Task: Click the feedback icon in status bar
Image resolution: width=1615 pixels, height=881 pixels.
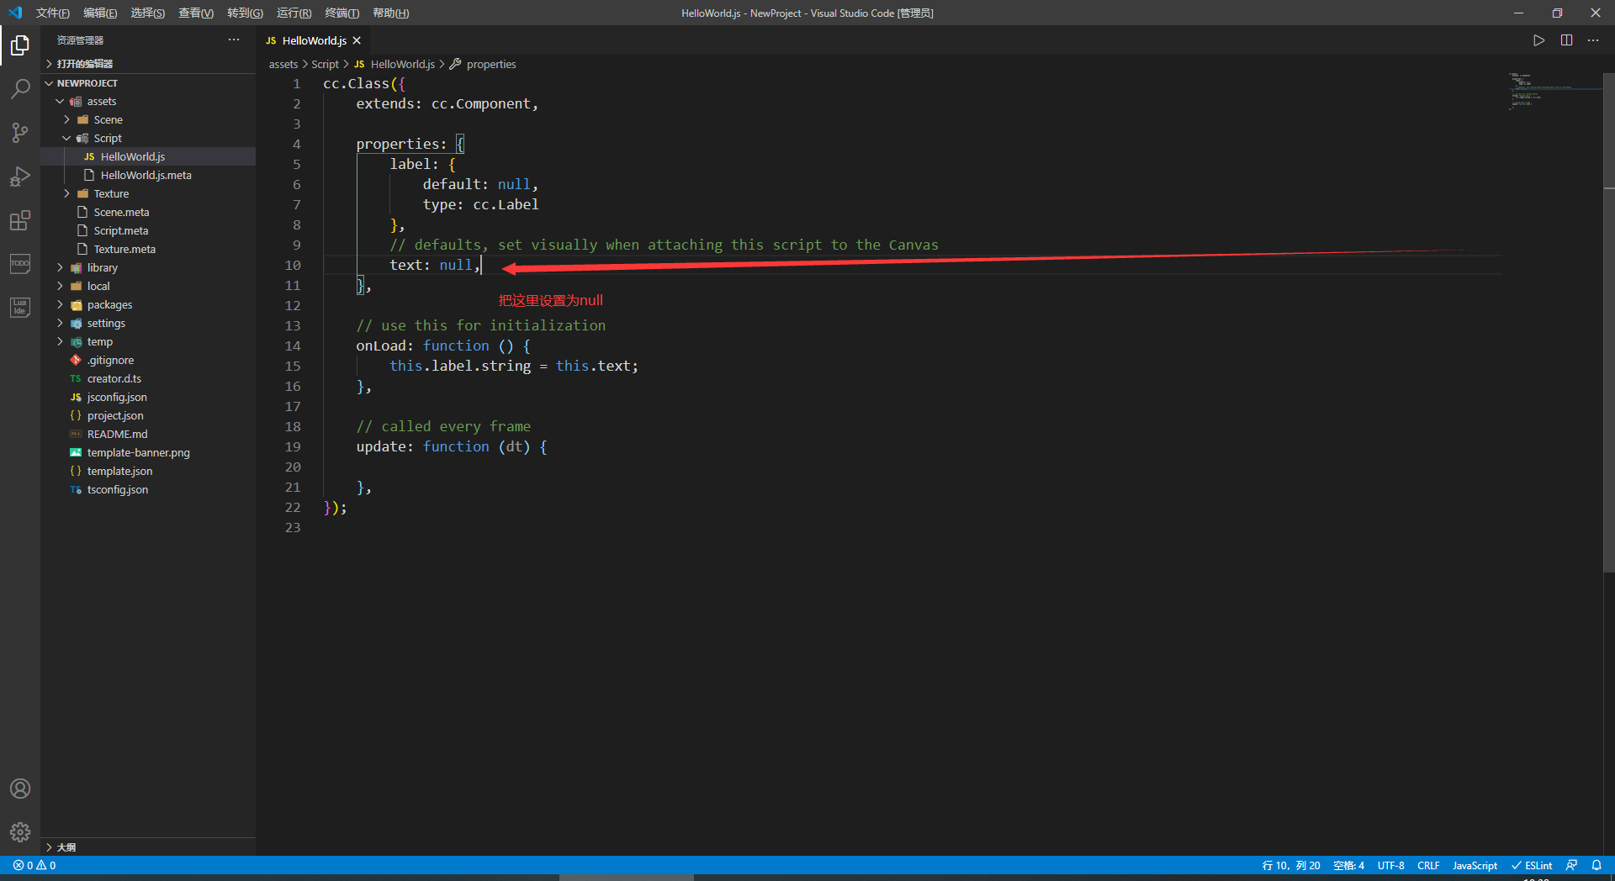Action: click(1571, 865)
